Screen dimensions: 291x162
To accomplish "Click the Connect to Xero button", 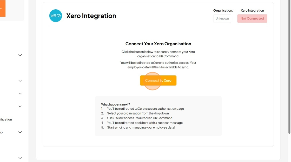I will tap(158, 81).
